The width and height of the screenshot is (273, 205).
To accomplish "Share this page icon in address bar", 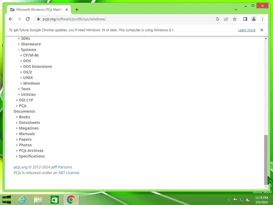I will click(226, 19).
